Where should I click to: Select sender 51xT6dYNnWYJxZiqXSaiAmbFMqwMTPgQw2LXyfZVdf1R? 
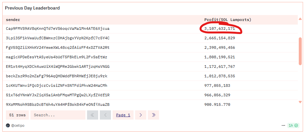58,95
